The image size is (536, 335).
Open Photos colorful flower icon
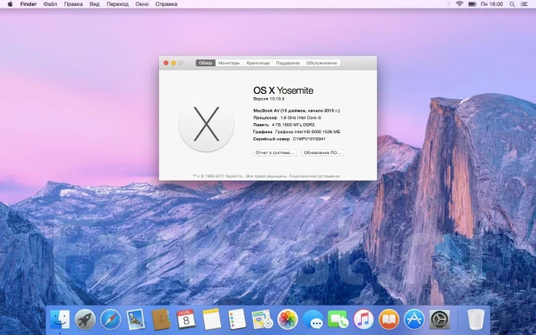pyautogui.click(x=287, y=319)
